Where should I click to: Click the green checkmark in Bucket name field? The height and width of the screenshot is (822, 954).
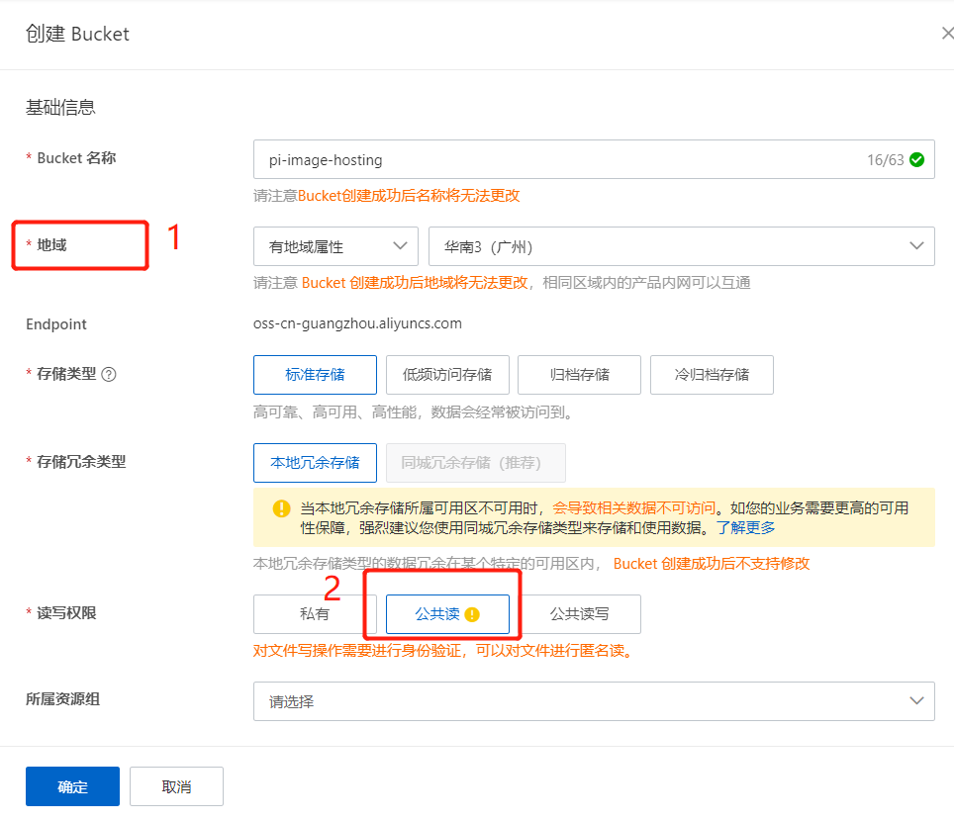click(x=917, y=159)
